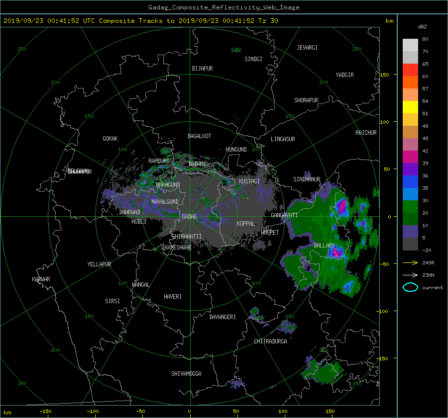The width and height of the screenshot is (448, 418).
Task: Click the RAICHUR city label
Action: click(x=366, y=133)
